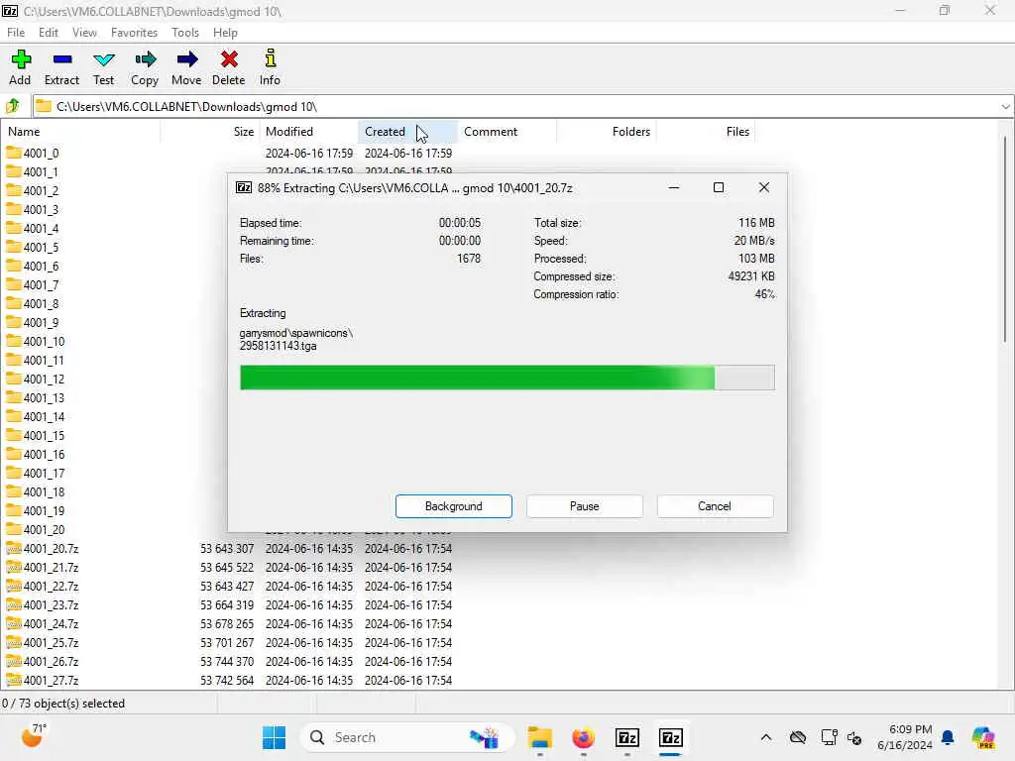Click the 7z icon in extraction dialog title
Viewport: 1015px width, 761px height.
[244, 187]
